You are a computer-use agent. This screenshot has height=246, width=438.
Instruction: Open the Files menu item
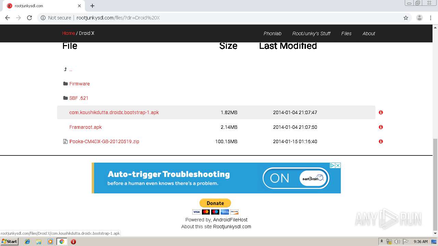tap(346, 33)
